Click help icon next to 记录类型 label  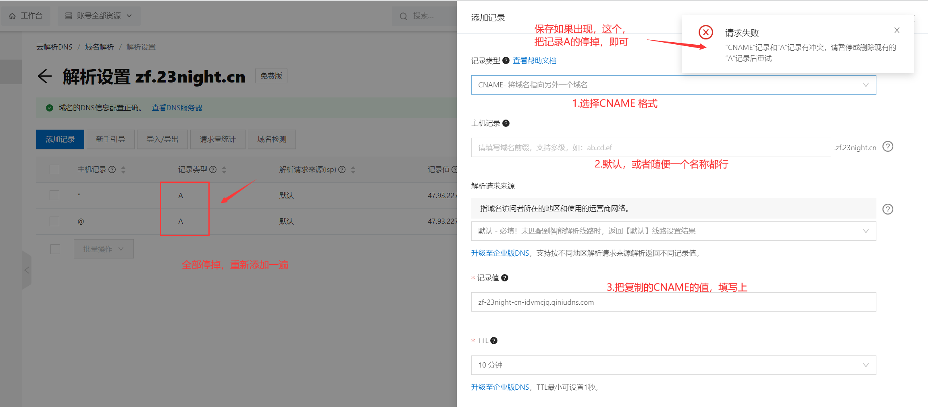point(506,60)
